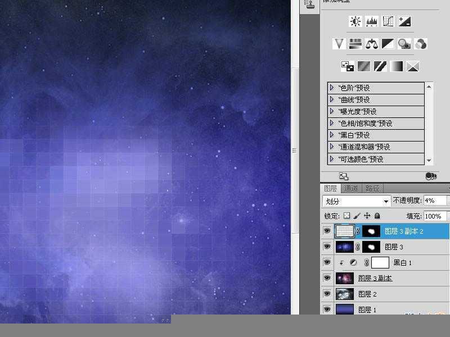Select the 图层 3 副本 layer thumbnail
Screen dimensions: 450x337
pyautogui.click(x=345, y=278)
